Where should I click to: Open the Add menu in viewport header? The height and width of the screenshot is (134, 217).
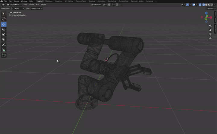pyautogui.click(x=37, y=5)
